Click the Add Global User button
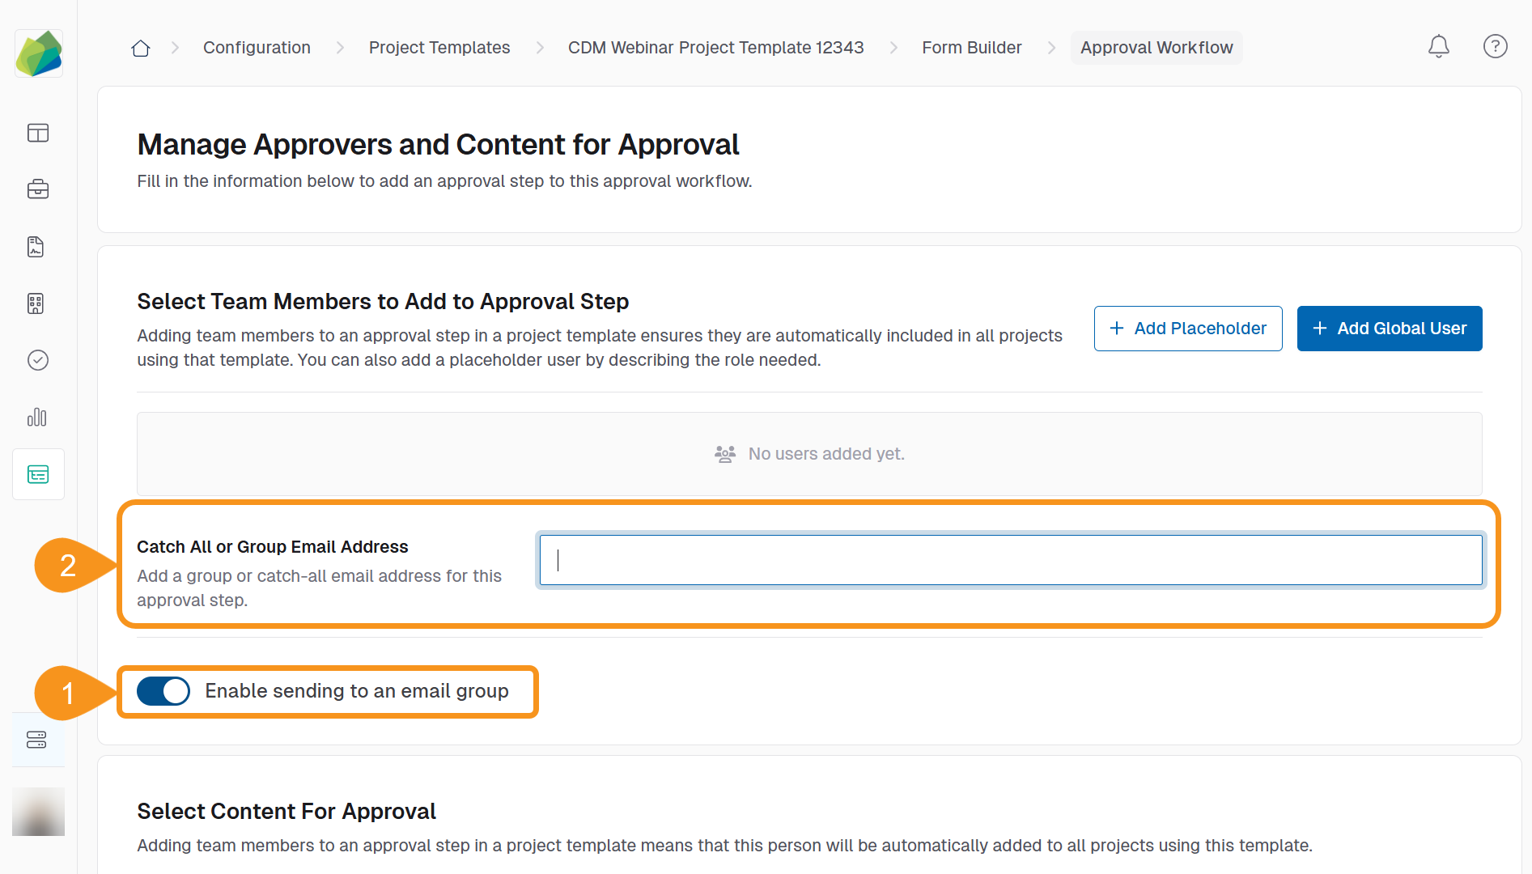Viewport: 1532px width, 874px height. tap(1390, 329)
